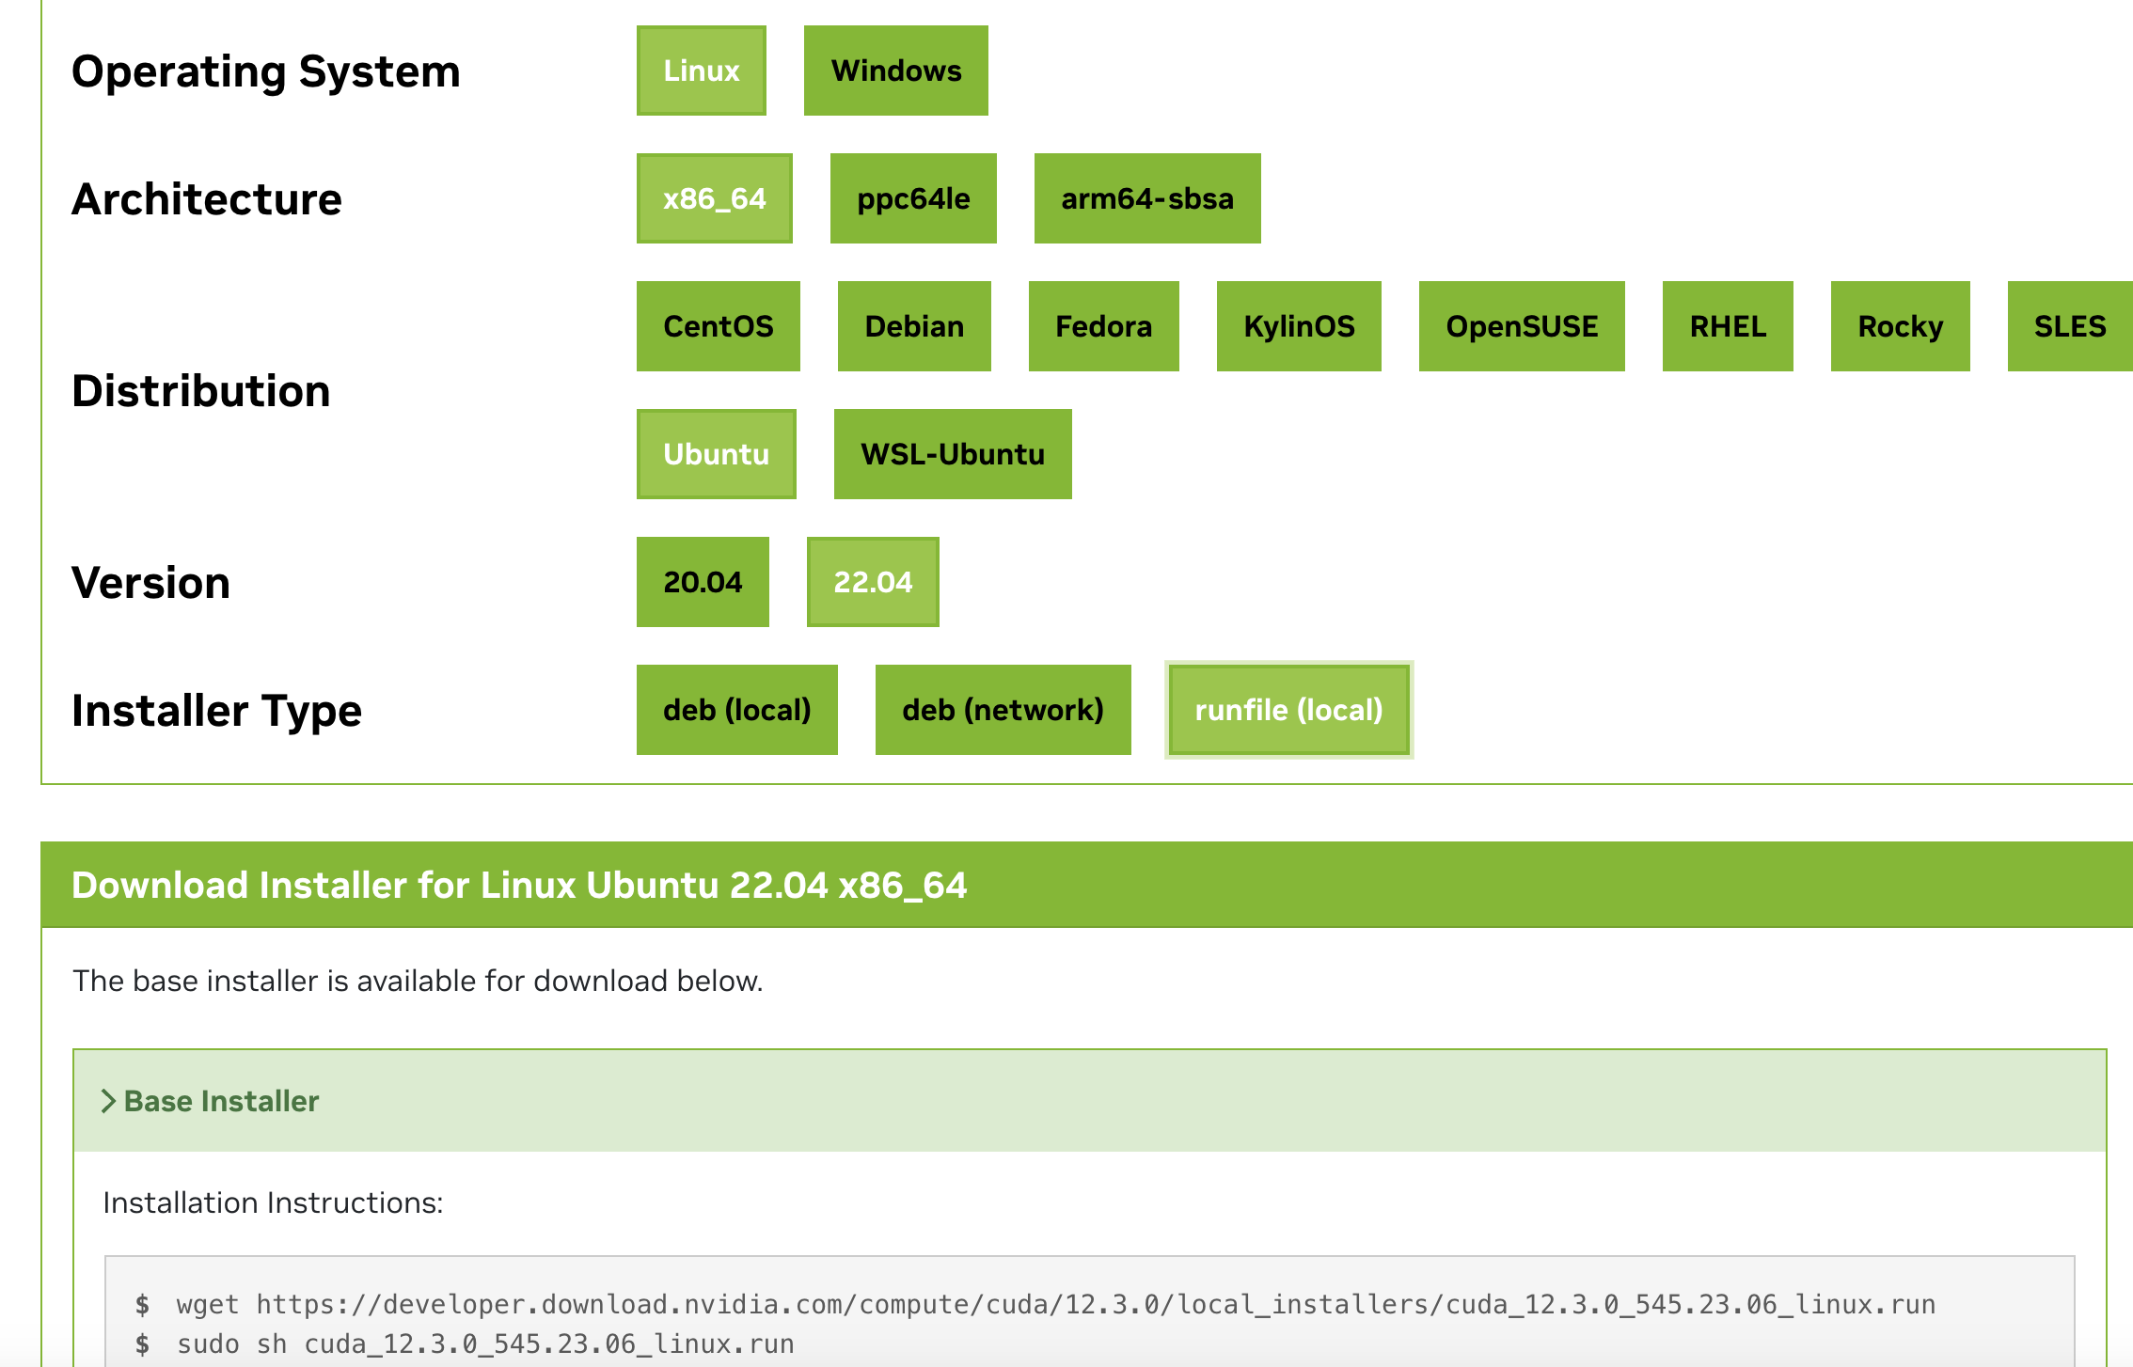Select the x86_64 architecture
2133x1367 pixels.
tap(714, 198)
